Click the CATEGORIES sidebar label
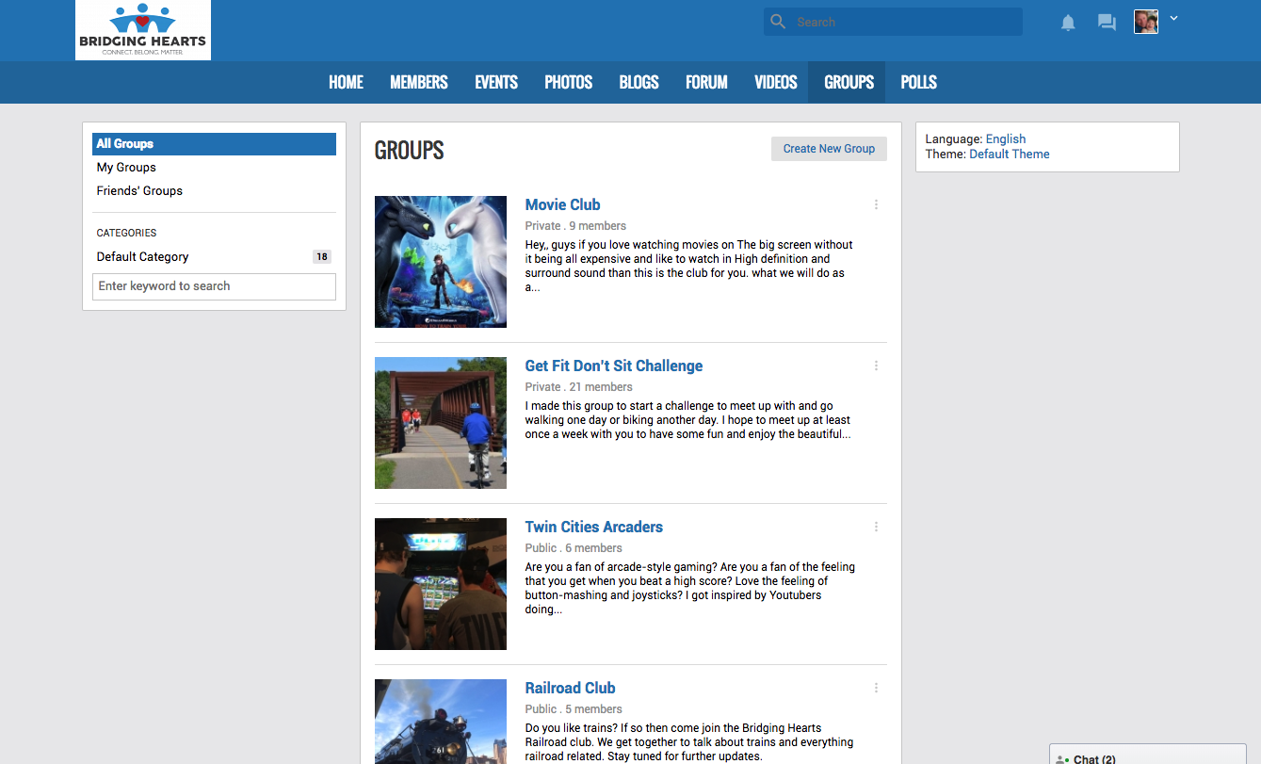The width and height of the screenshot is (1261, 764). coord(126,233)
